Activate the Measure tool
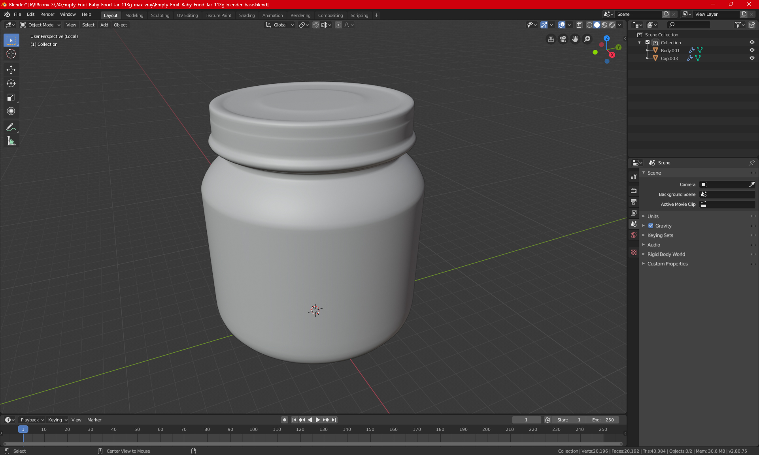Viewport: 759px width, 455px height. click(x=11, y=141)
